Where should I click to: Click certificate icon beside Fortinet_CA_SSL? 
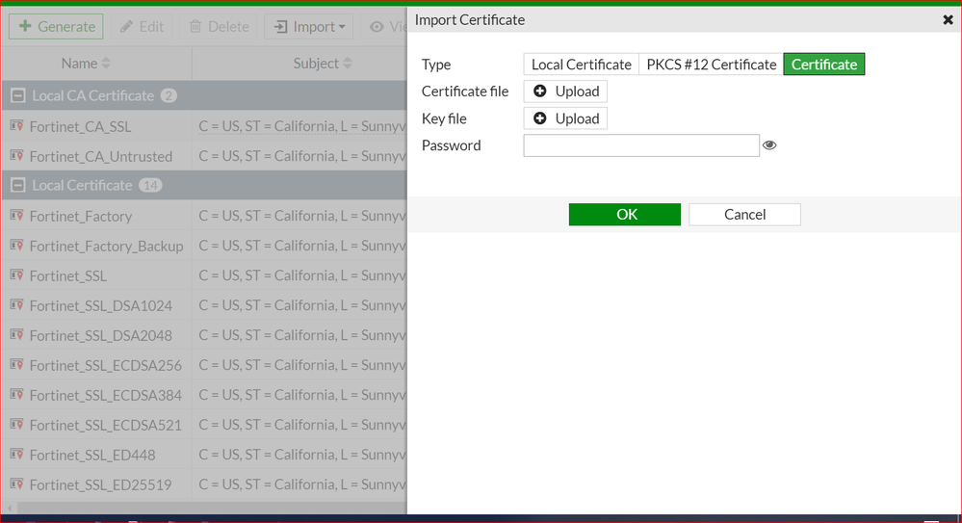(x=16, y=126)
